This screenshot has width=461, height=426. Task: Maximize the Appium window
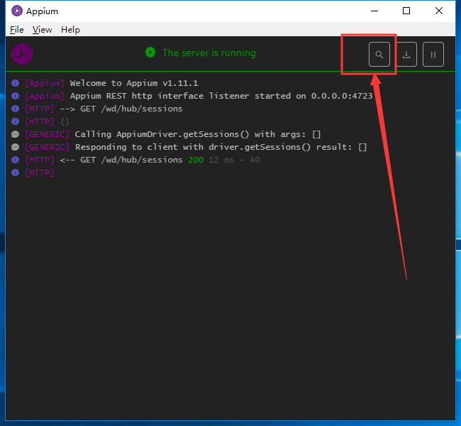coord(406,11)
